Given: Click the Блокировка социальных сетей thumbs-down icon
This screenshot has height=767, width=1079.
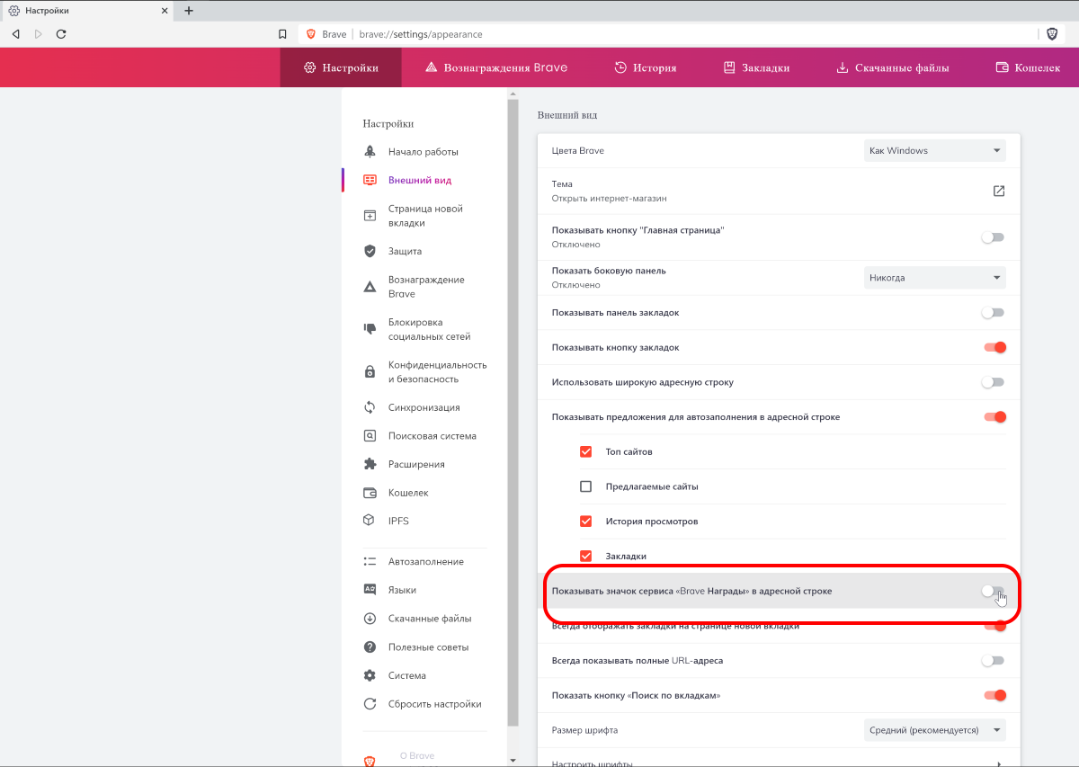Looking at the screenshot, I should coord(370,329).
